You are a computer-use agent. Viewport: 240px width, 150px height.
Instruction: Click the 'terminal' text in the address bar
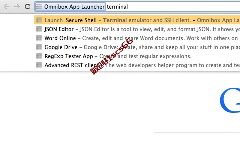(x=117, y=7)
